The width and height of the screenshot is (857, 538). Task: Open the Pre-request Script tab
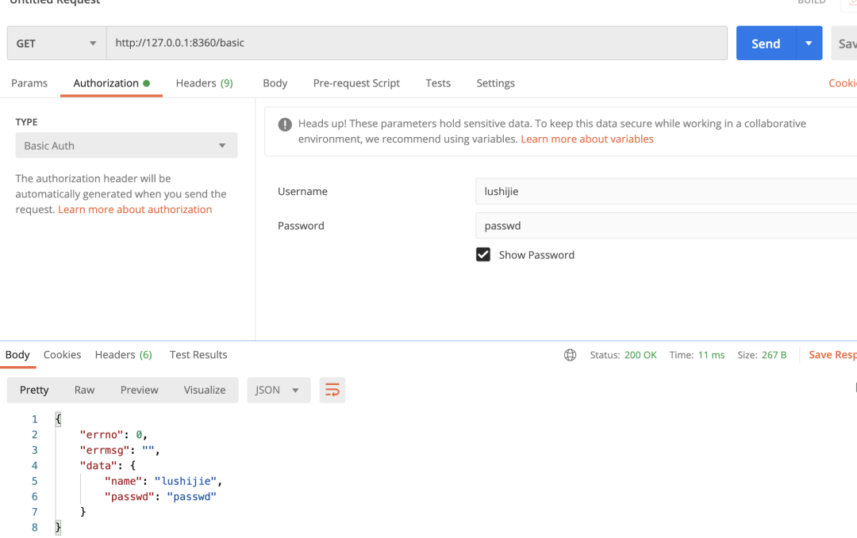point(356,83)
